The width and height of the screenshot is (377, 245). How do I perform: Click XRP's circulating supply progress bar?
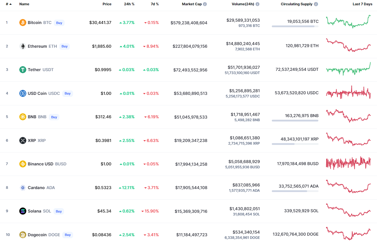click(295, 144)
